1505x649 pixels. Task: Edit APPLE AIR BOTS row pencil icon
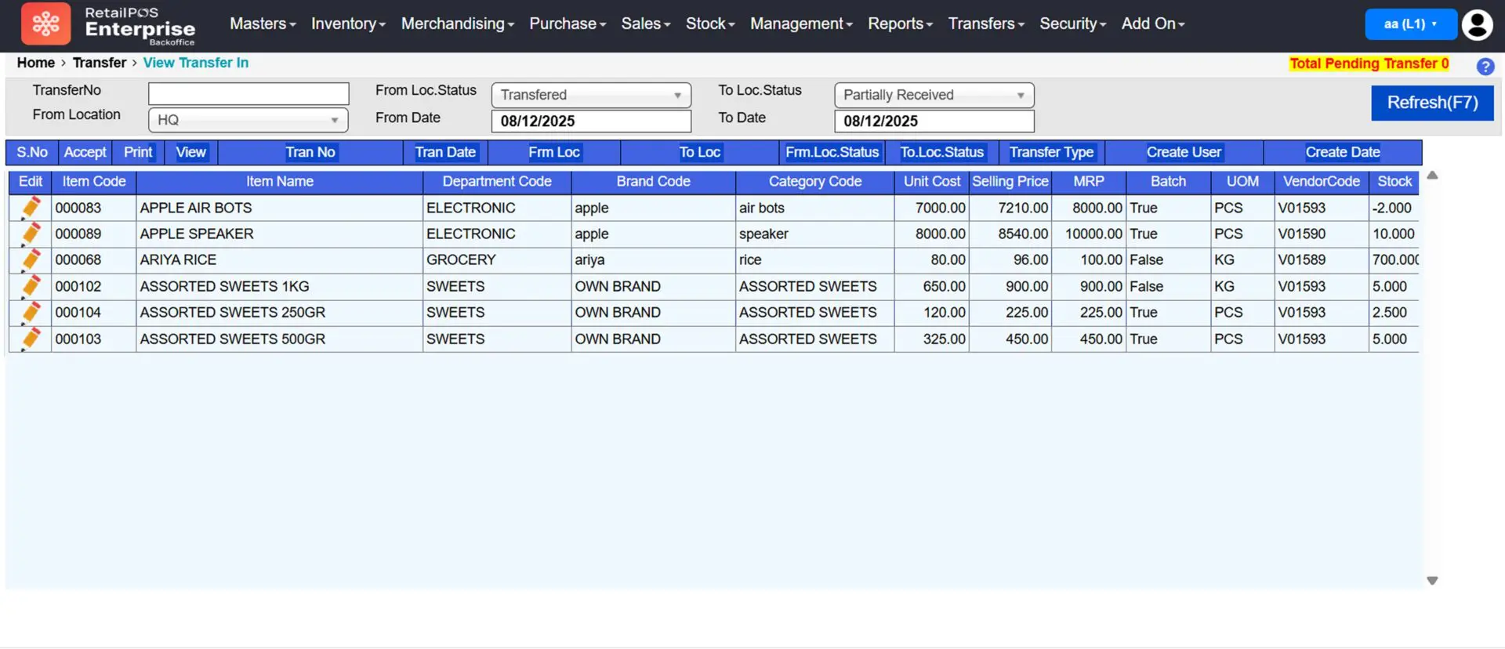coord(31,208)
